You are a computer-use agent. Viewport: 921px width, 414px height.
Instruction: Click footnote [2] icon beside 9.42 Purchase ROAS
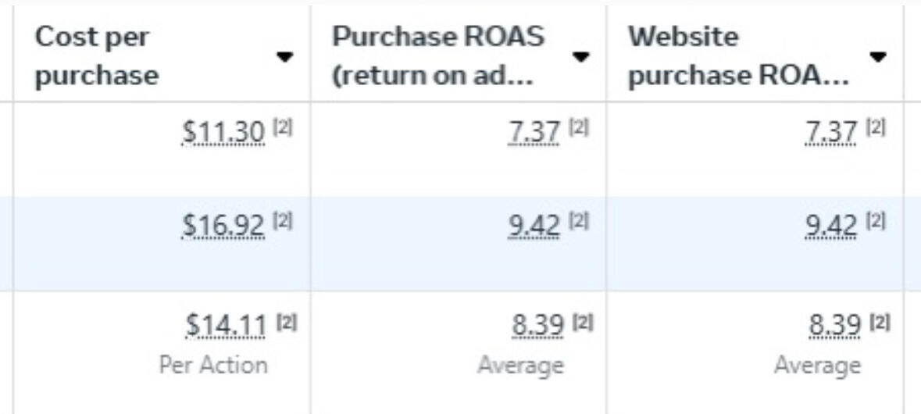(579, 221)
